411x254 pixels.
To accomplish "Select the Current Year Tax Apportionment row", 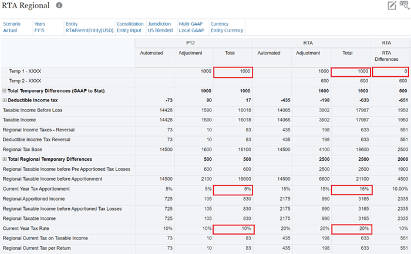I will 36,189.
